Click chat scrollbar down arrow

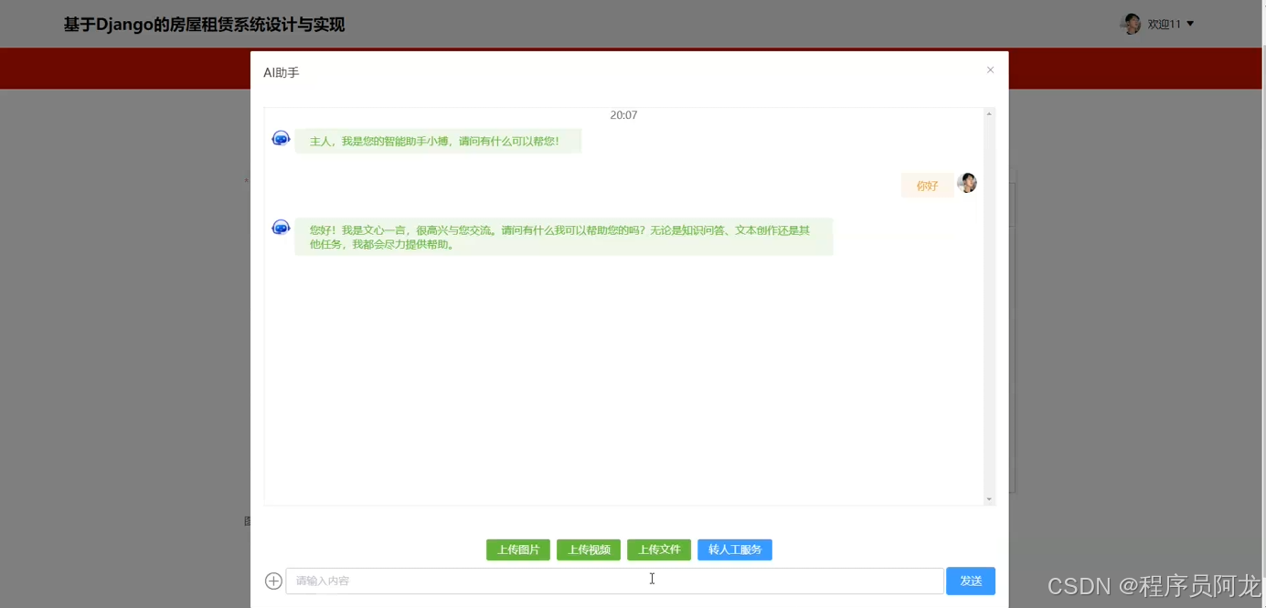[x=989, y=499]
